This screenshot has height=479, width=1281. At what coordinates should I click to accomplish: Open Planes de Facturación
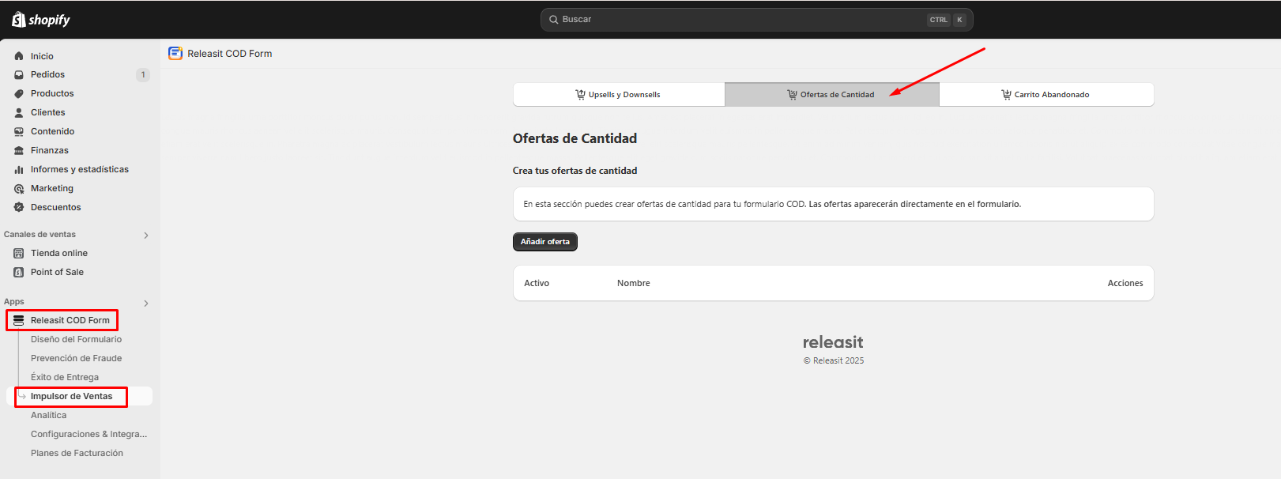tap(77, 454)
